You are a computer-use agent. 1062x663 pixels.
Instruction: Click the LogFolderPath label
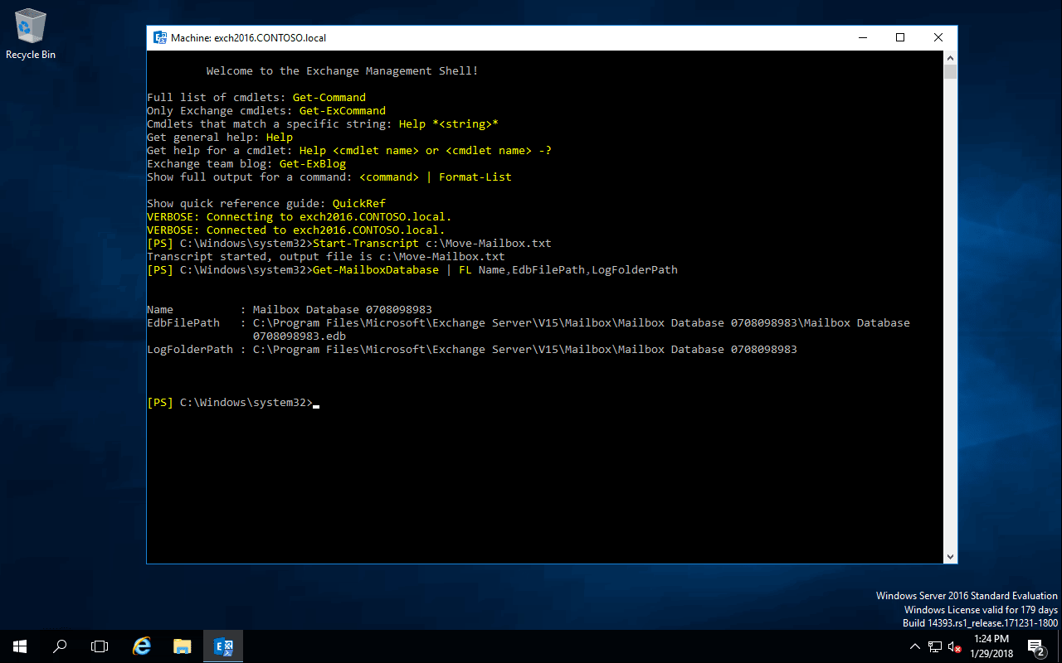pyautogui.click(x=190, y=350)
